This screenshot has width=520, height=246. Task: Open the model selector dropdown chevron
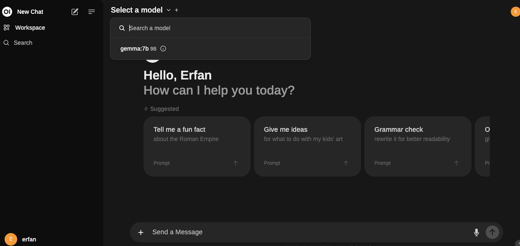point(169,10)
